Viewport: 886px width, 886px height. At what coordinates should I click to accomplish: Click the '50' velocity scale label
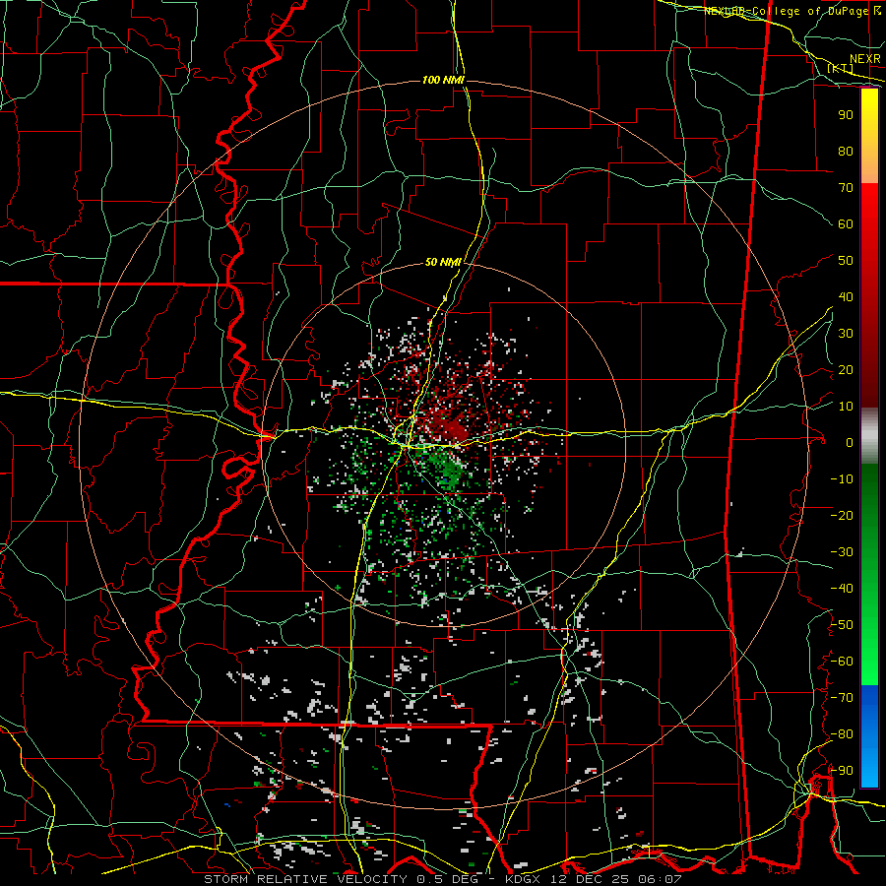click(846, 261)
